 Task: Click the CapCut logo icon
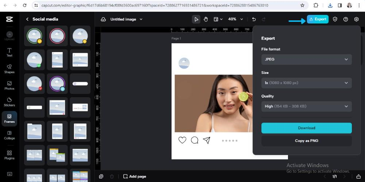(x=9, y=19)
